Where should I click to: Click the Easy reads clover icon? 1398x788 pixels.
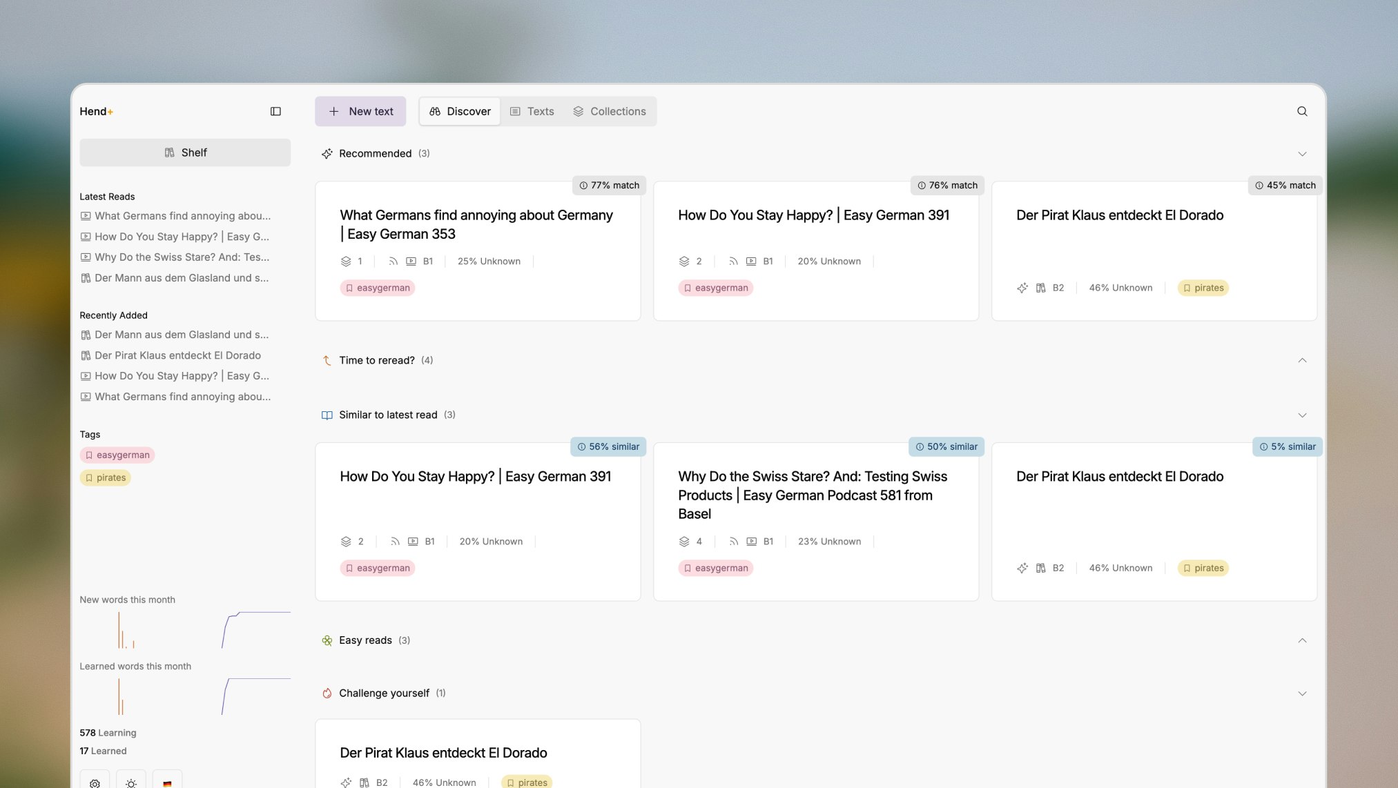(327, 640)
